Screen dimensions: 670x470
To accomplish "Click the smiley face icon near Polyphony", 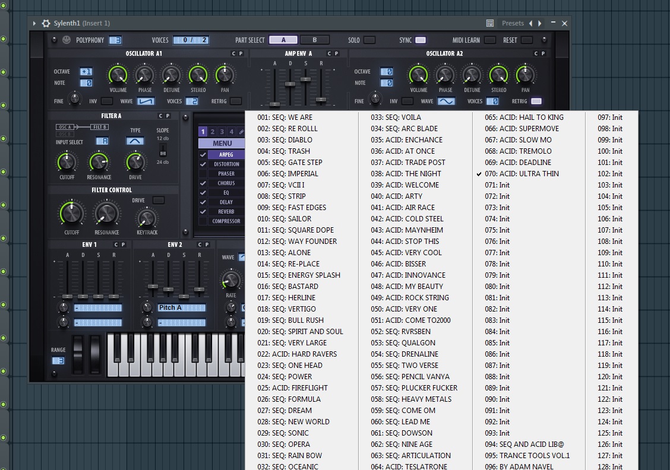I will tap(67, 40).
